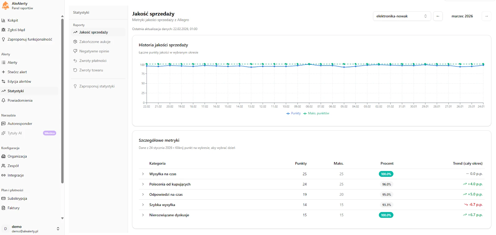The image size is (496, 235).
Task: Click the Autoresponder message icon
Action: click(x=3, y=124)
